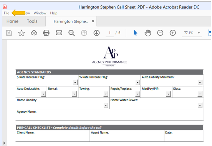Viewport: 212px width, 146px height.
Task: Click the Agency Name field
Action: (x=109, y=115)
